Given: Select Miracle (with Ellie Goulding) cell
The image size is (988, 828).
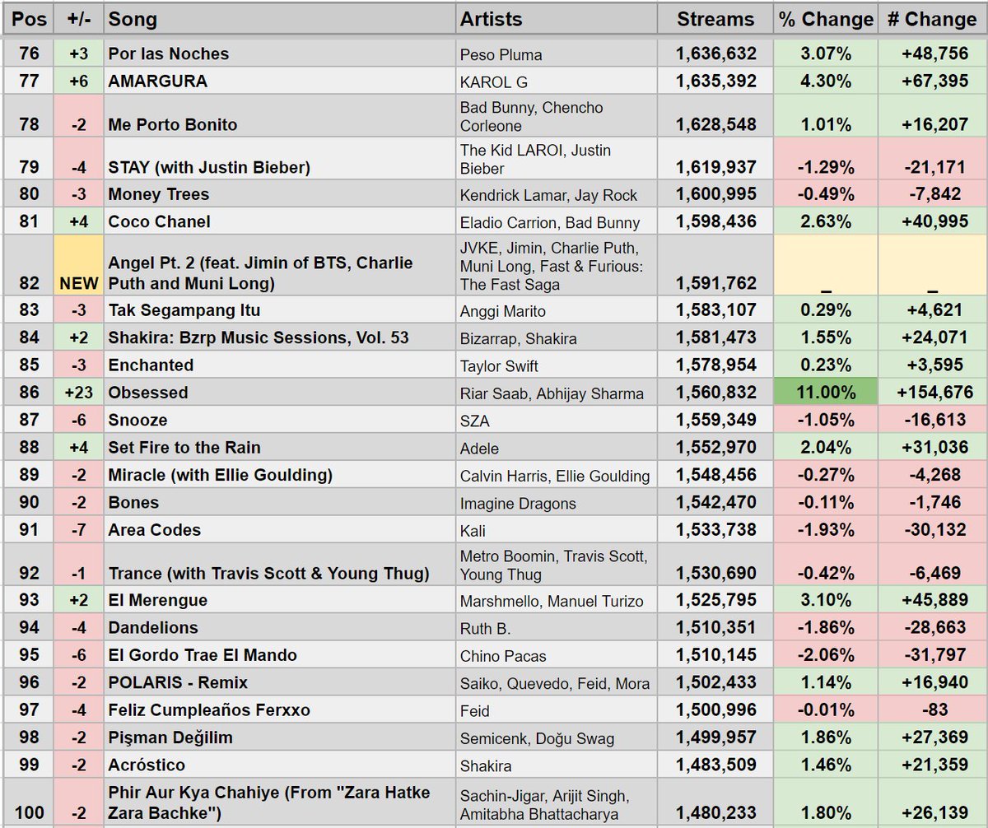Looking at the screenshot, I should pos(280,475).
